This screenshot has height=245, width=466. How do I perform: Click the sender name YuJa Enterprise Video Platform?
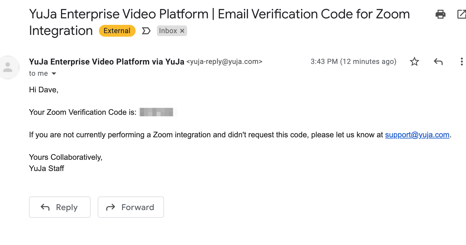[x=107, y=62]
